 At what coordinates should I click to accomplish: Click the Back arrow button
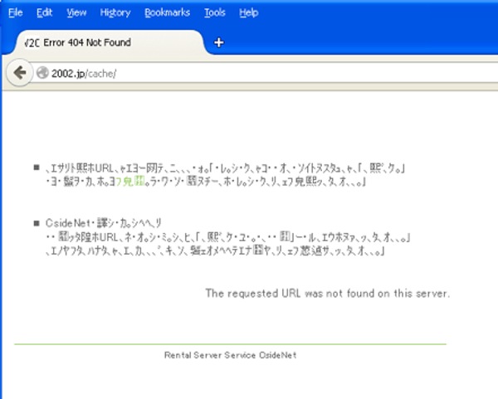[18, 72]
